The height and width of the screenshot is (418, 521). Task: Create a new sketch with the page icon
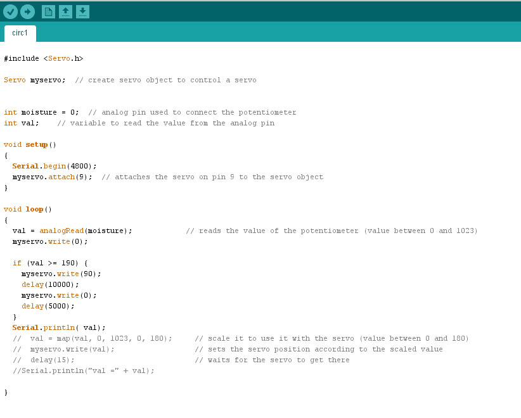click(48, 12)
